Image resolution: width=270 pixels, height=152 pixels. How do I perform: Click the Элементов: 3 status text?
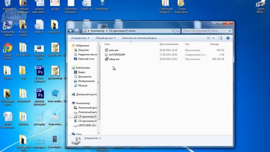tap(92, 138)
